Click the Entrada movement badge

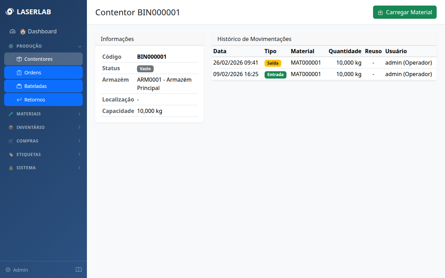click(275, 75)
